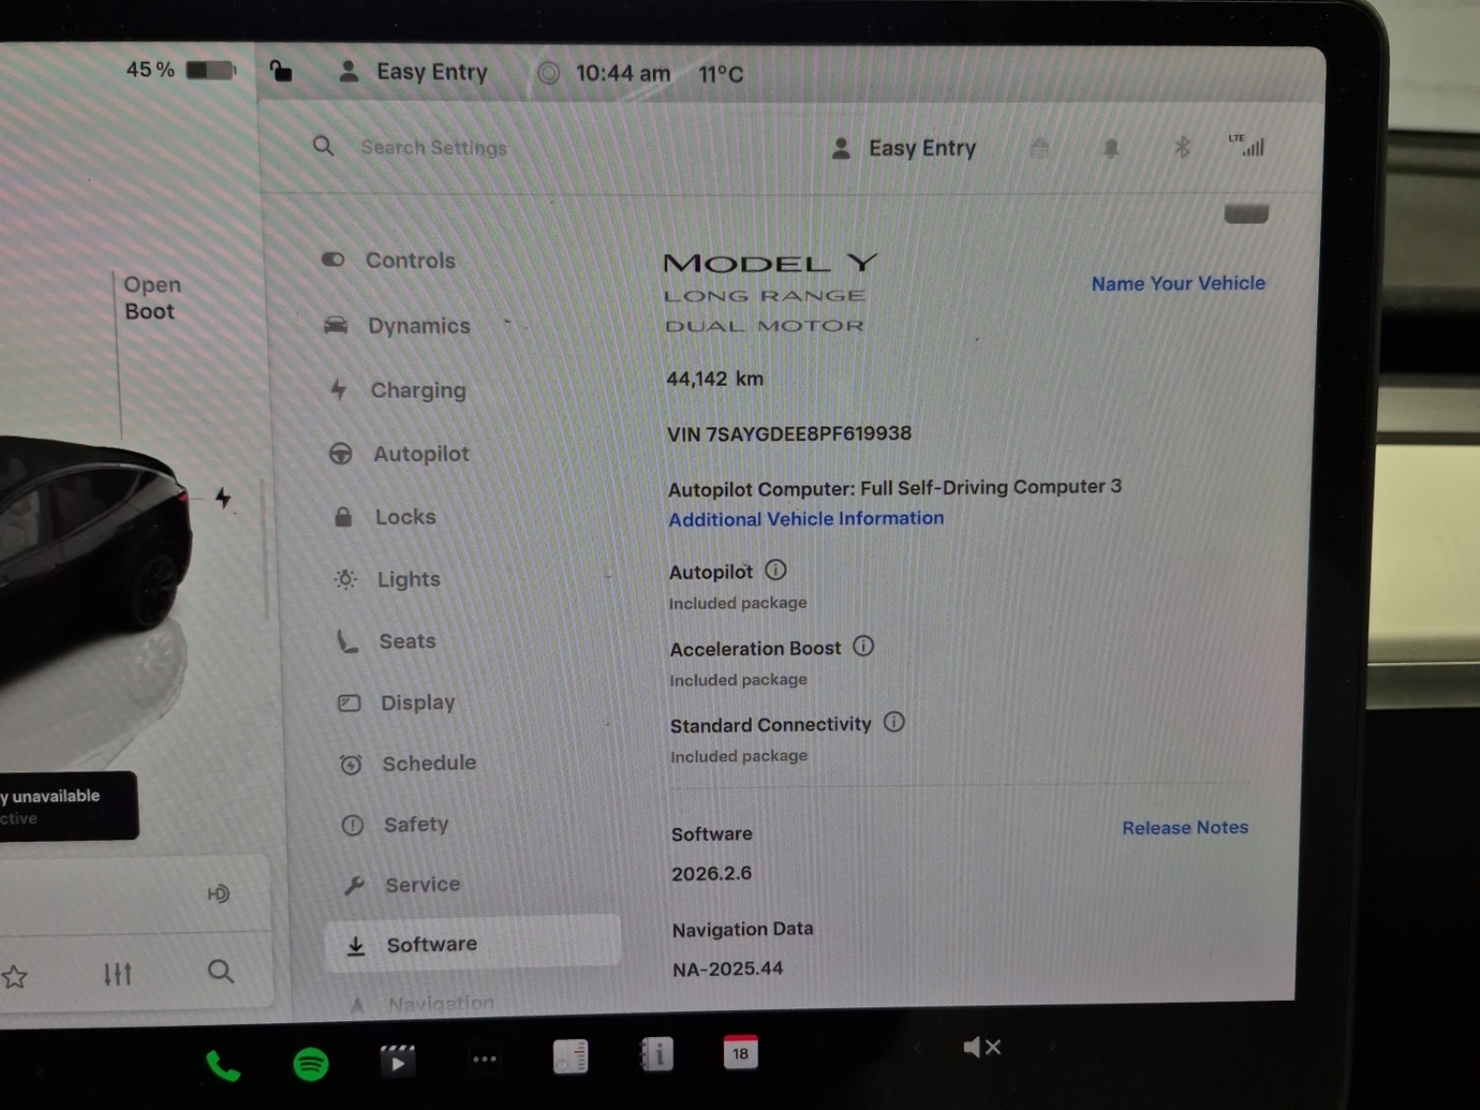Show info for Acceleration Boost
Image resolution: width=1480 pixels, height=1110 pixels.
863,647
